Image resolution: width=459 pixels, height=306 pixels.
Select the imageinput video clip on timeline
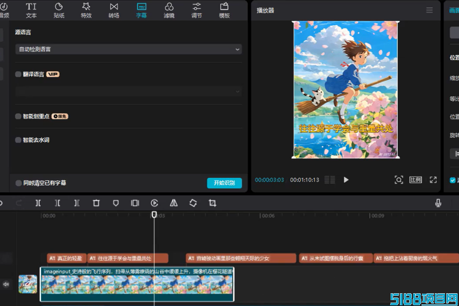[x=137, y=284]
